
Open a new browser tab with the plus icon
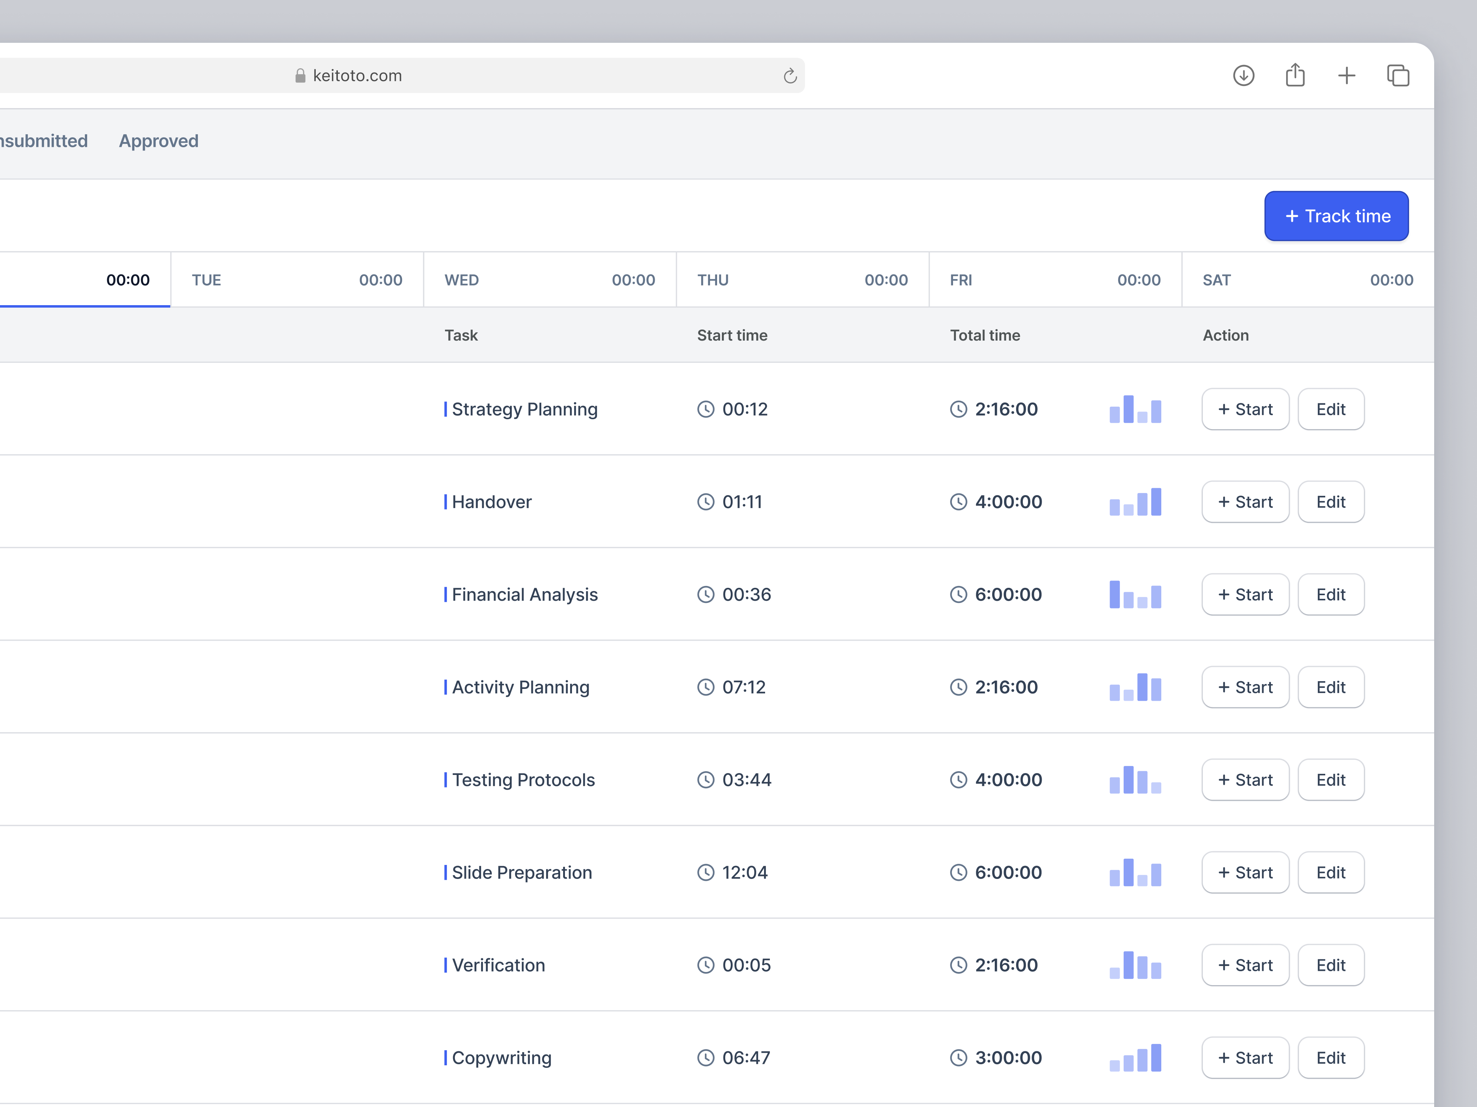click(1347, 75)
